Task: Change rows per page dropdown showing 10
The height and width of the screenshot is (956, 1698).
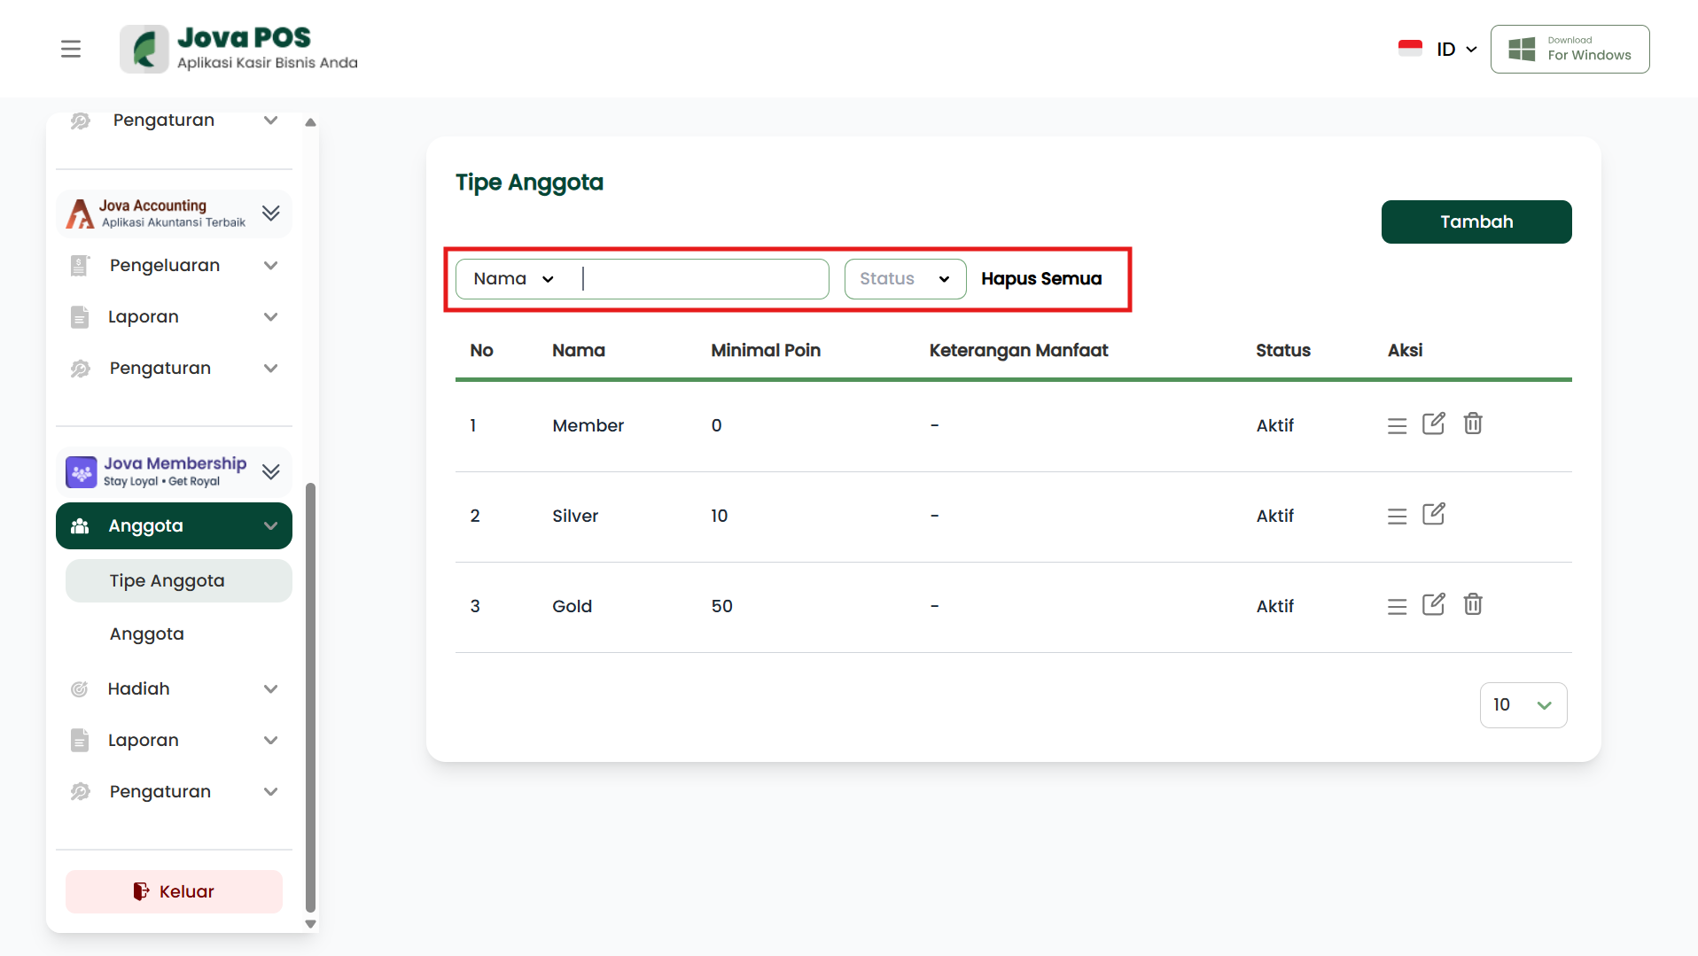Action: (1523, 705)
